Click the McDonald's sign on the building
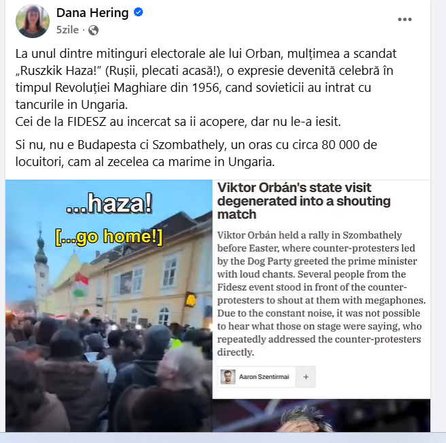 190,299
